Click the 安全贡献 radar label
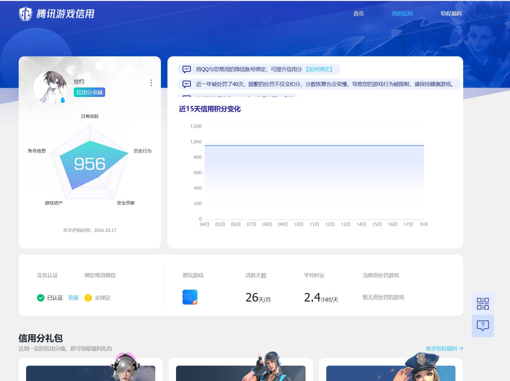 coord(126,203)
